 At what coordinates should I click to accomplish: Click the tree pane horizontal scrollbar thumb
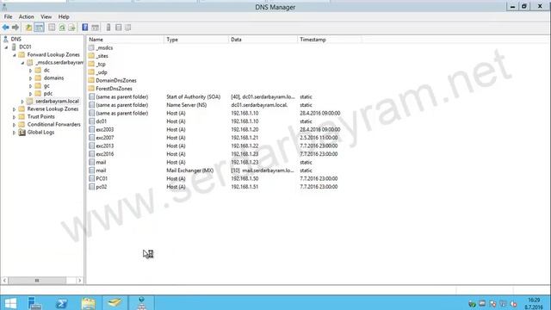(x=37, y=280)
